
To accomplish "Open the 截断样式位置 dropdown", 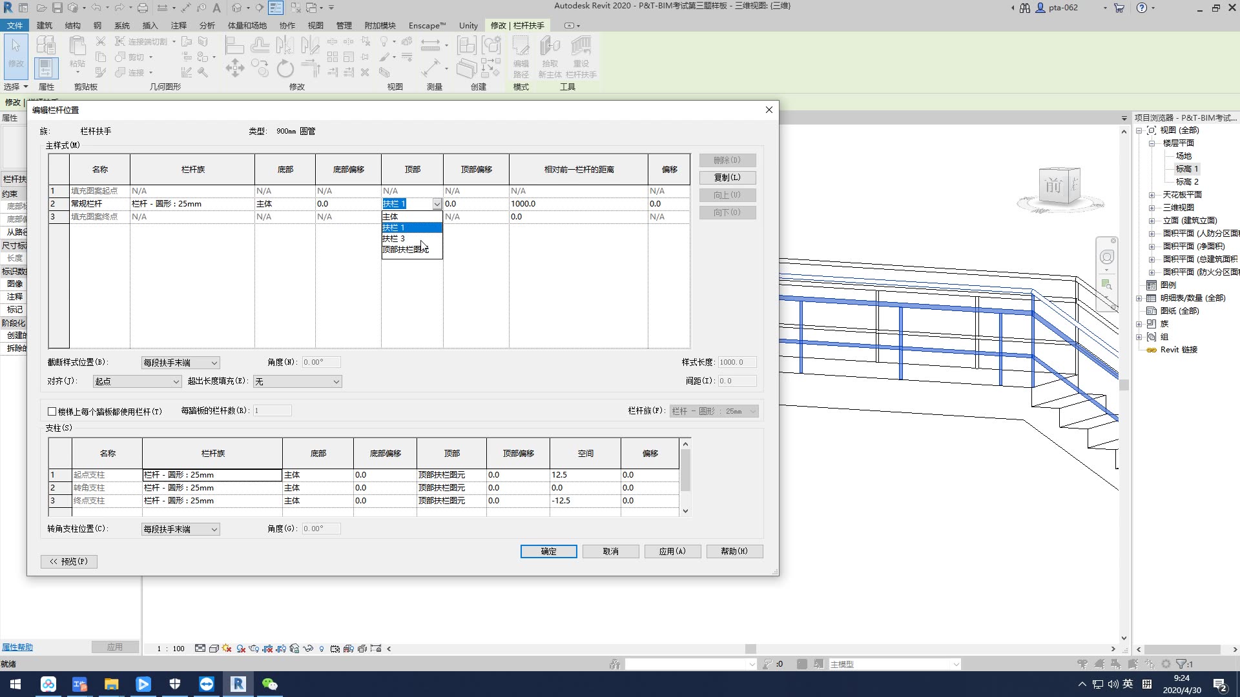I will [180, 363].
